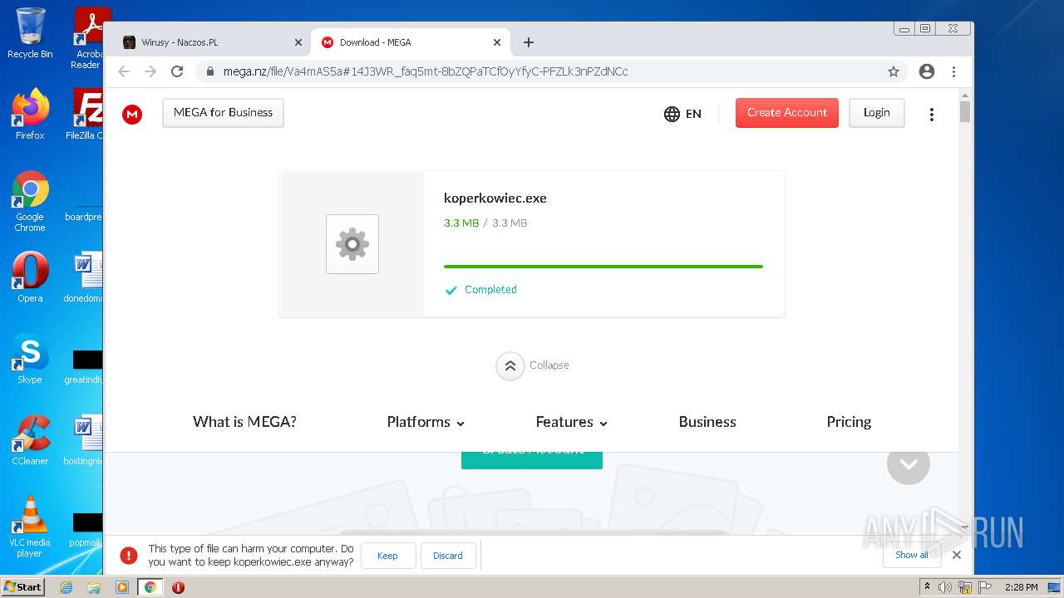Discard the koperkowiec.exe download

tap(448, 556)
